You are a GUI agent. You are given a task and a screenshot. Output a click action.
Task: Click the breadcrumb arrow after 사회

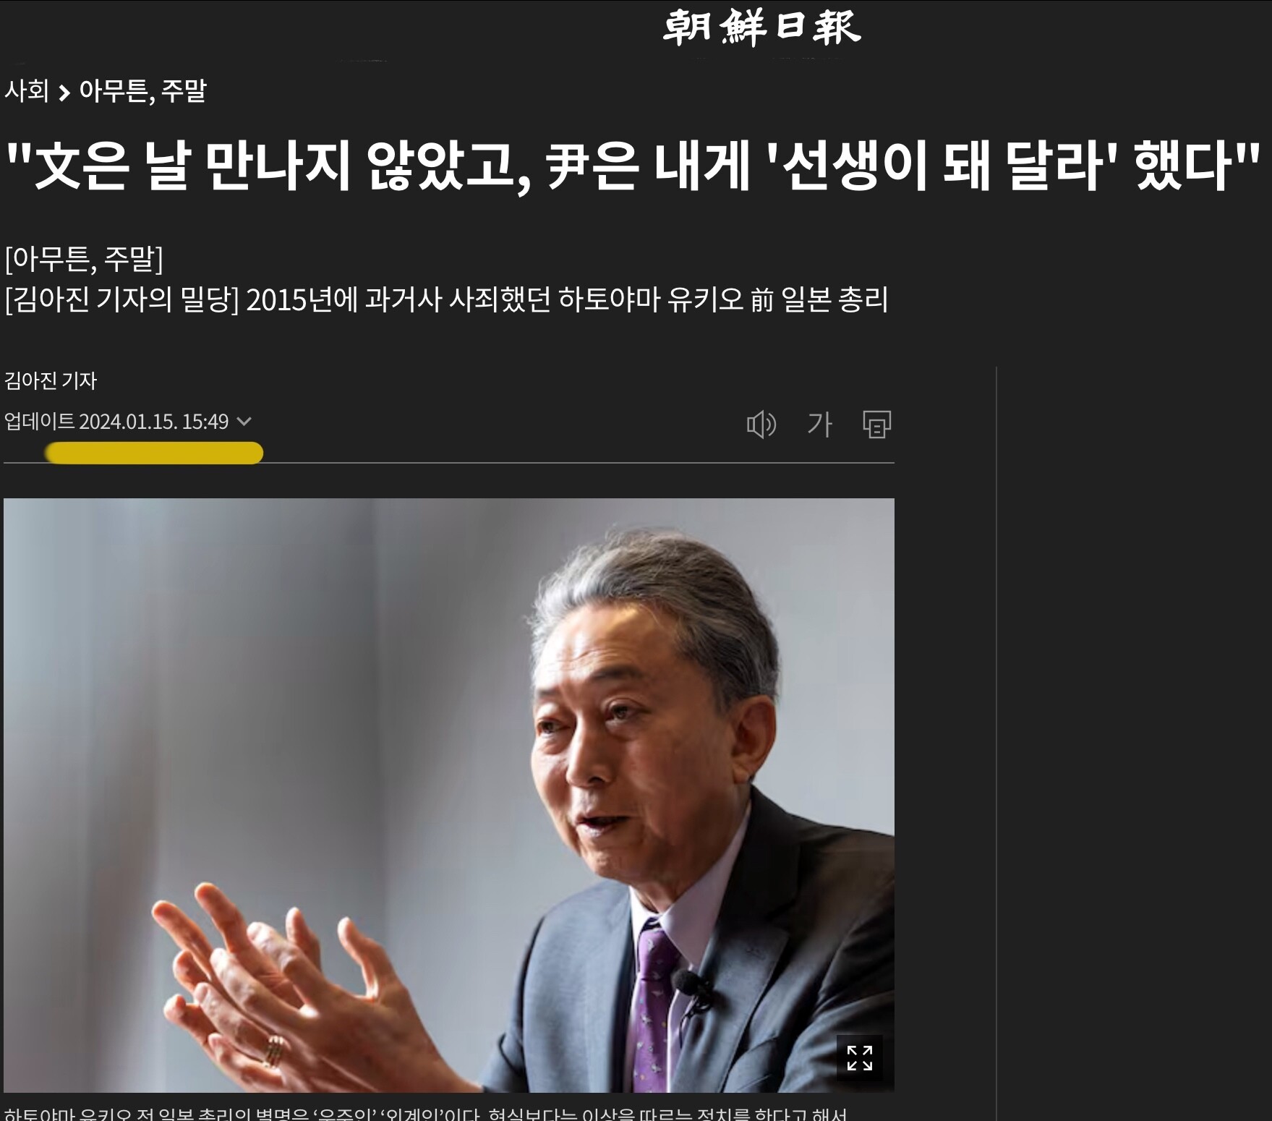pos(64,93)
